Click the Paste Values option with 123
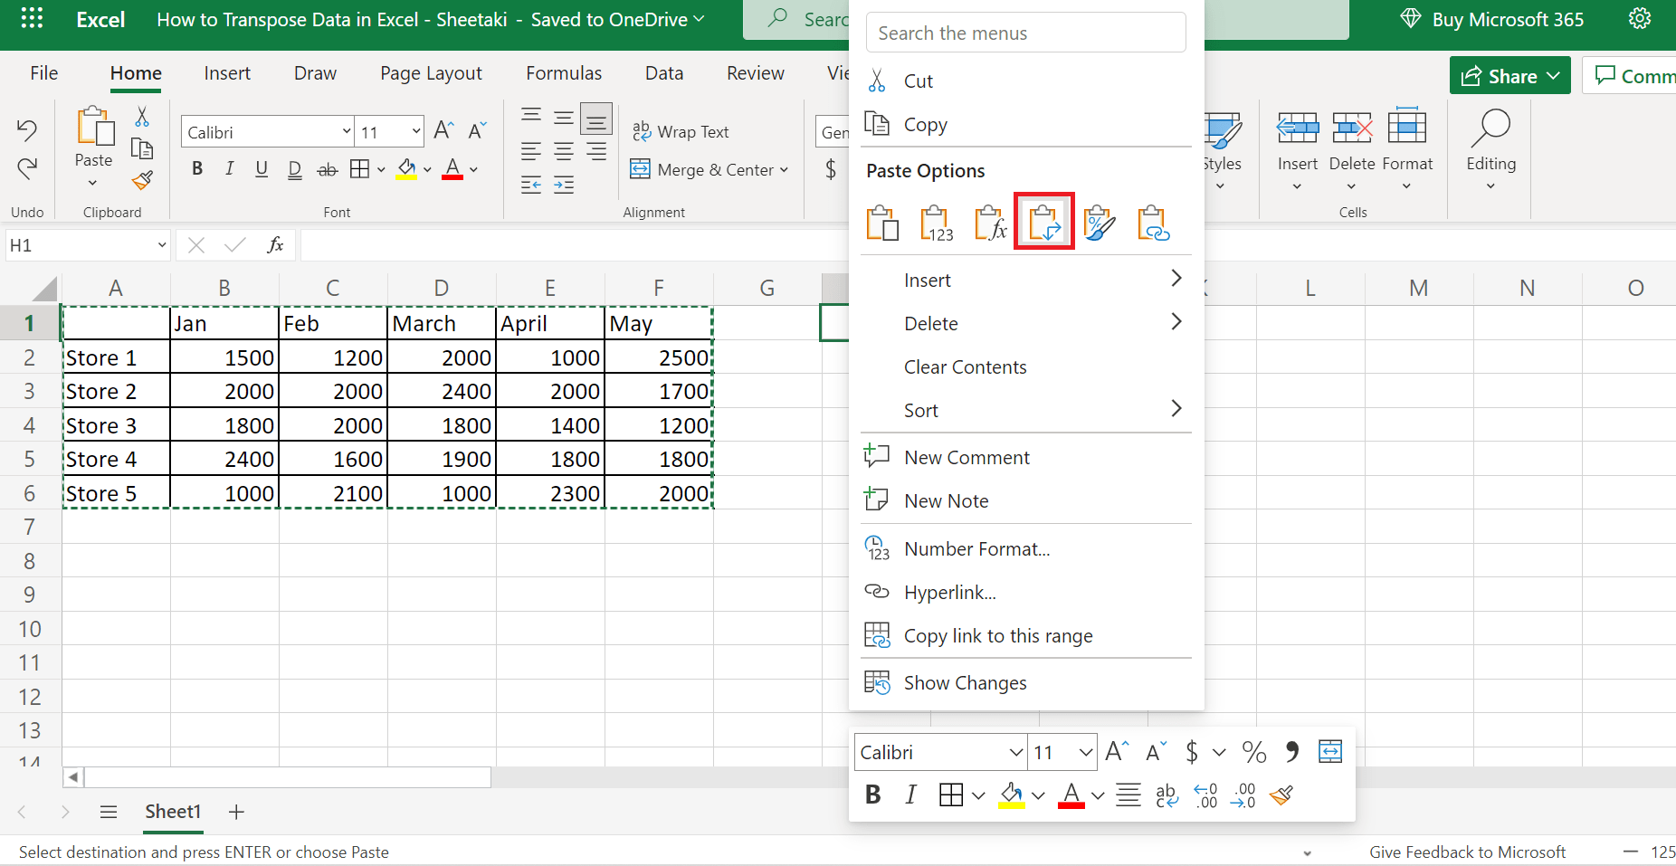The width and height of the screenshot is (1676, 866). tap(936, 222)
